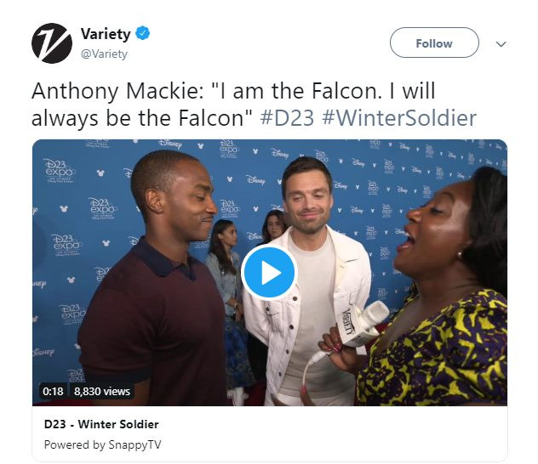
Task: Click the 8,830 views counter
Action: (102, 391)
